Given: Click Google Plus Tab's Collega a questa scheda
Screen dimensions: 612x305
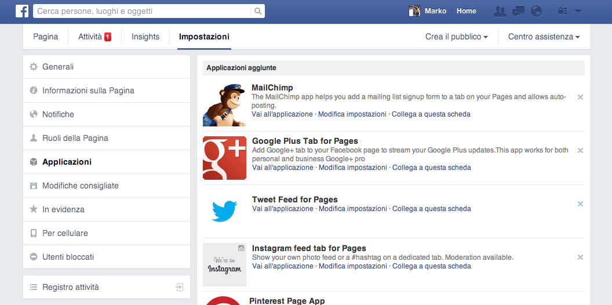Looking at the screenshot, I should click(x=432, y=168).
